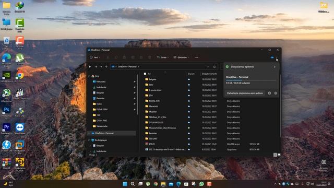Open Microsoft Edge desktop shortcut

(6, 61)
